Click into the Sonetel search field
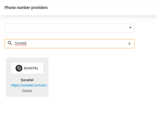The width and height of the screenshot is (156, 126). coord(69,44)
